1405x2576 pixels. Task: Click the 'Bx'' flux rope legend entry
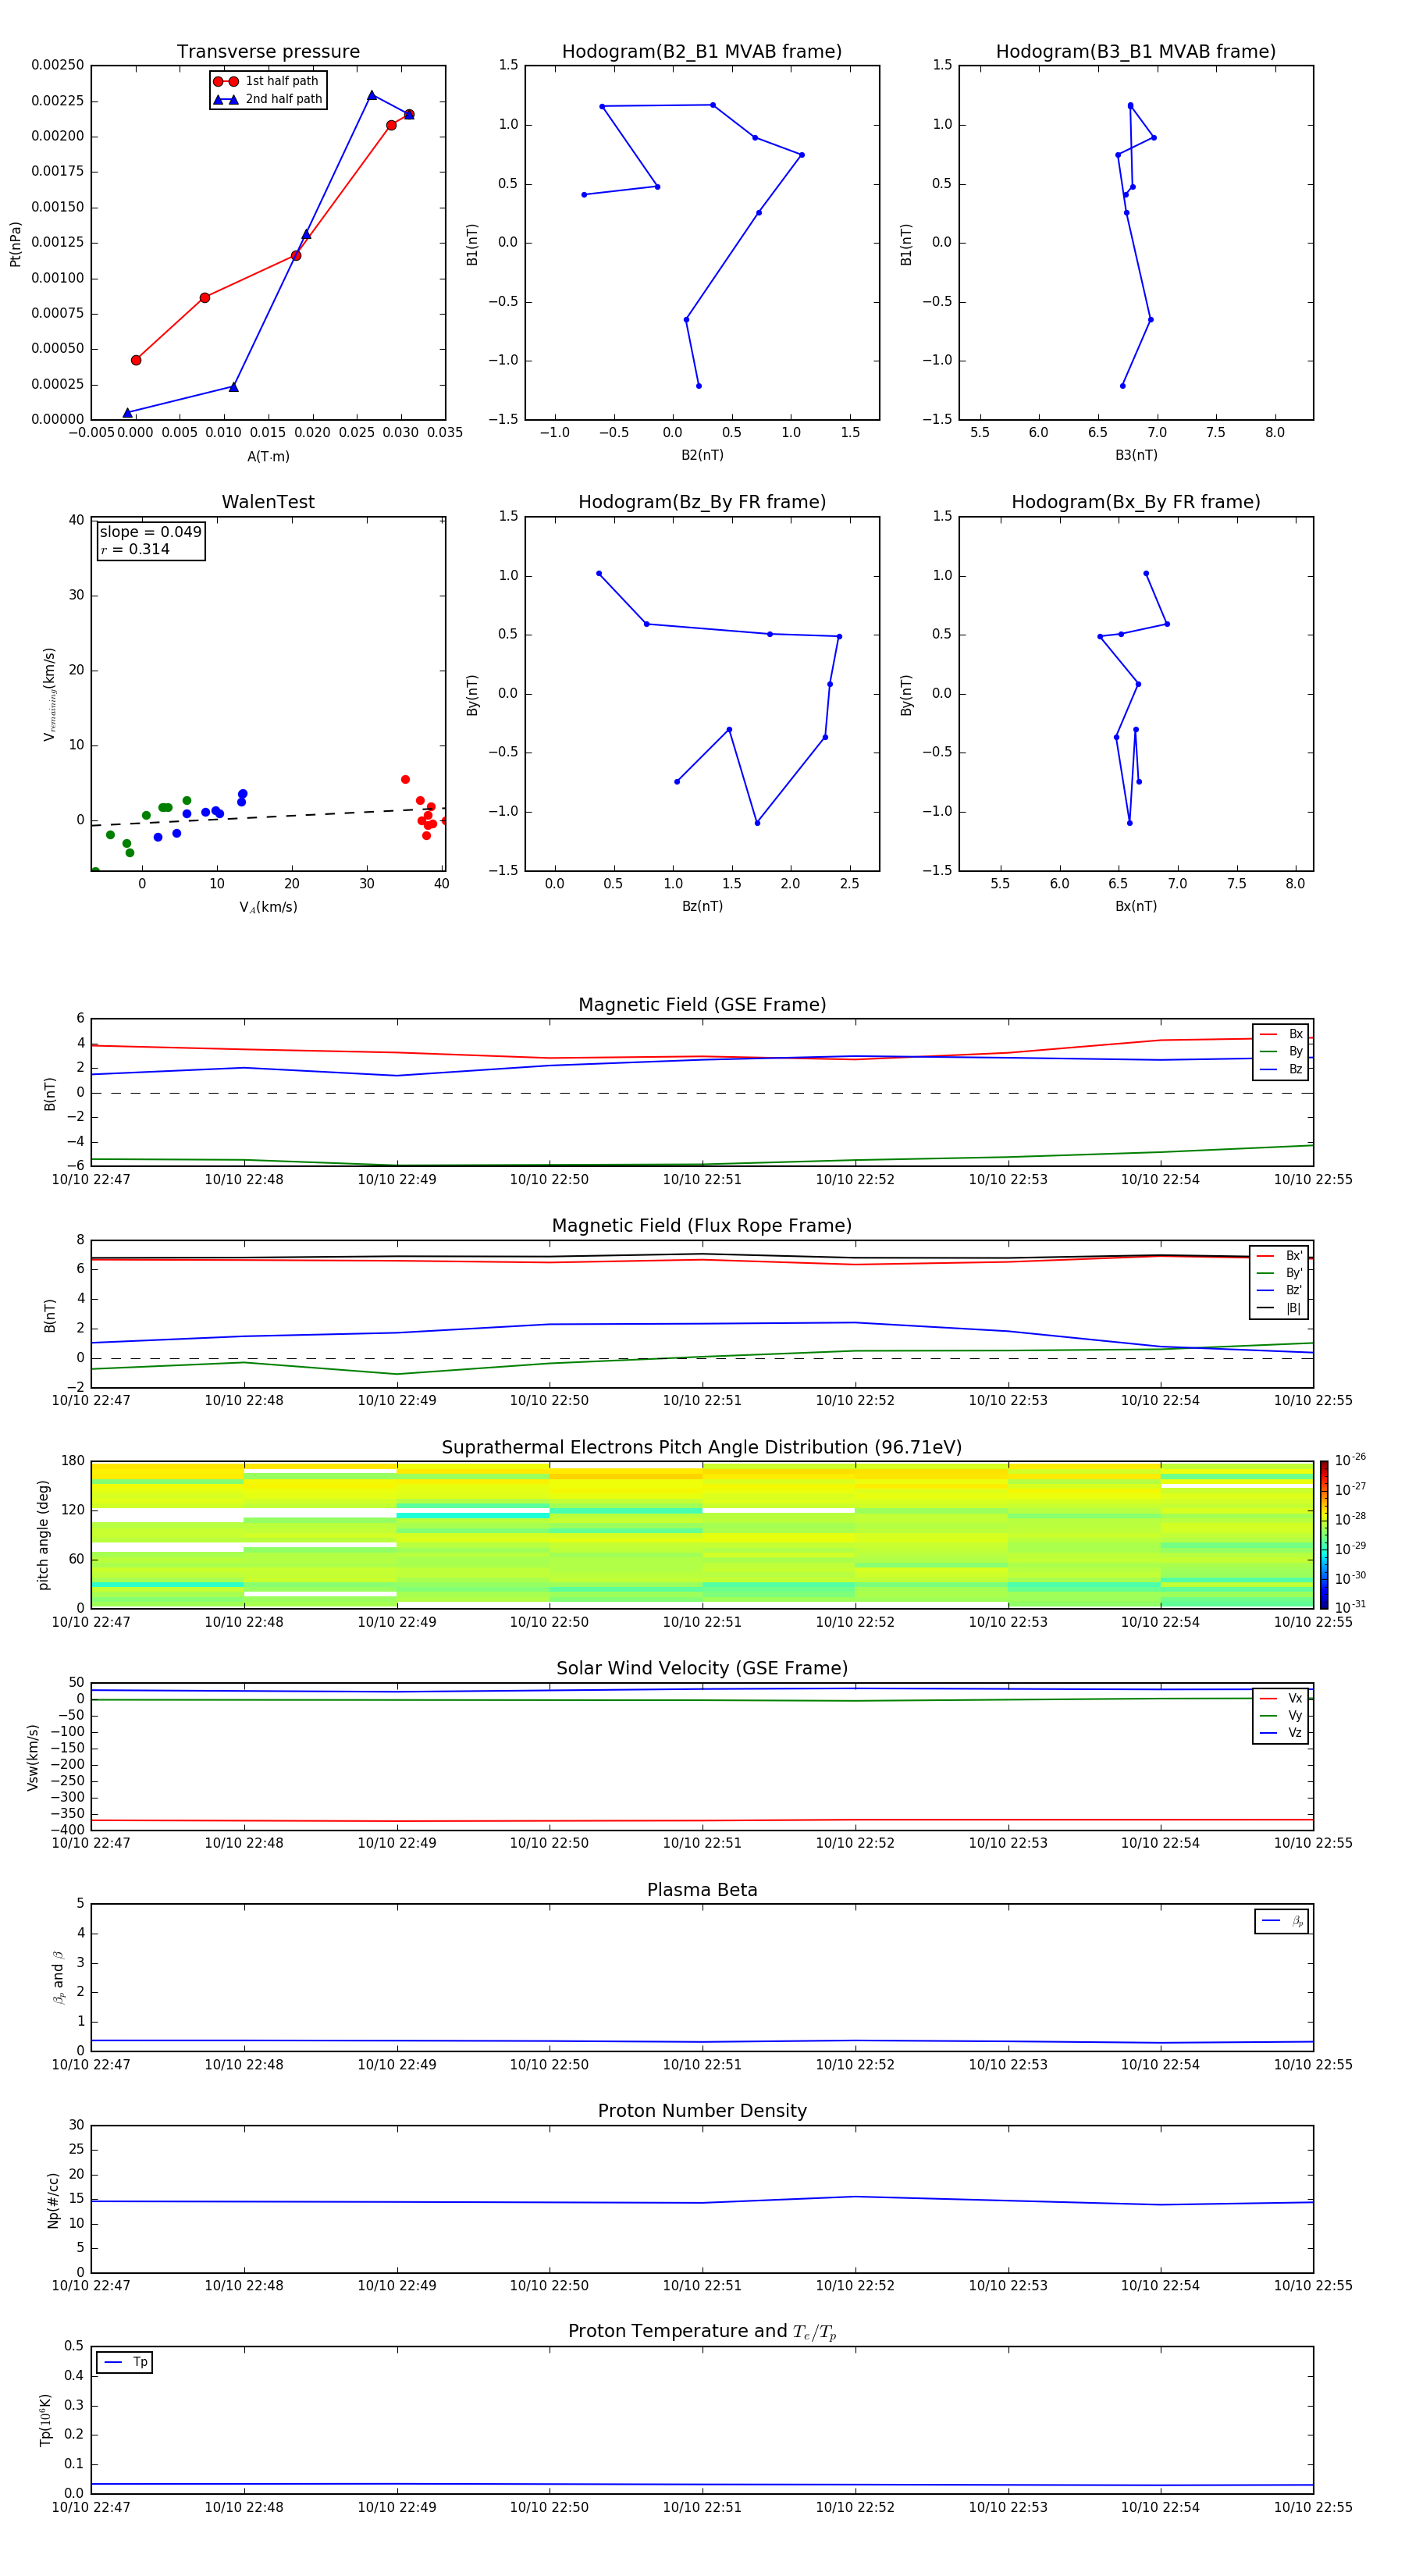point(1280,1256)
